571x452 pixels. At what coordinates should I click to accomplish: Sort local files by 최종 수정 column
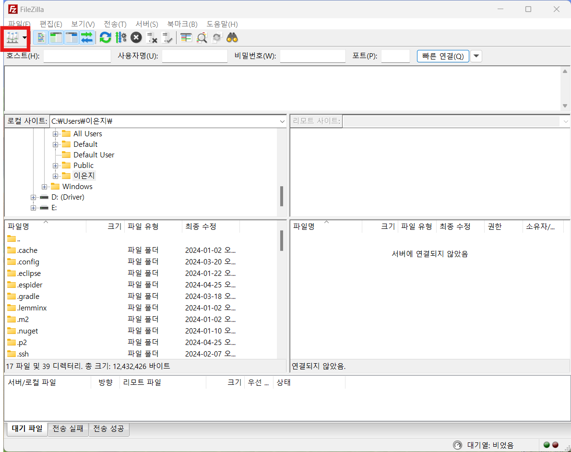pyautogui.click(x=211, y=226)
